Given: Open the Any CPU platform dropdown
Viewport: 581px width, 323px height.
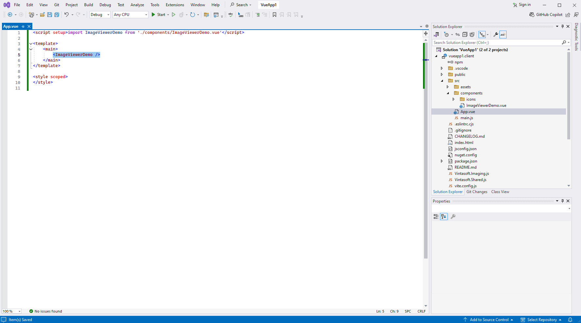Looking at the screenshot, I should [131, 15].
